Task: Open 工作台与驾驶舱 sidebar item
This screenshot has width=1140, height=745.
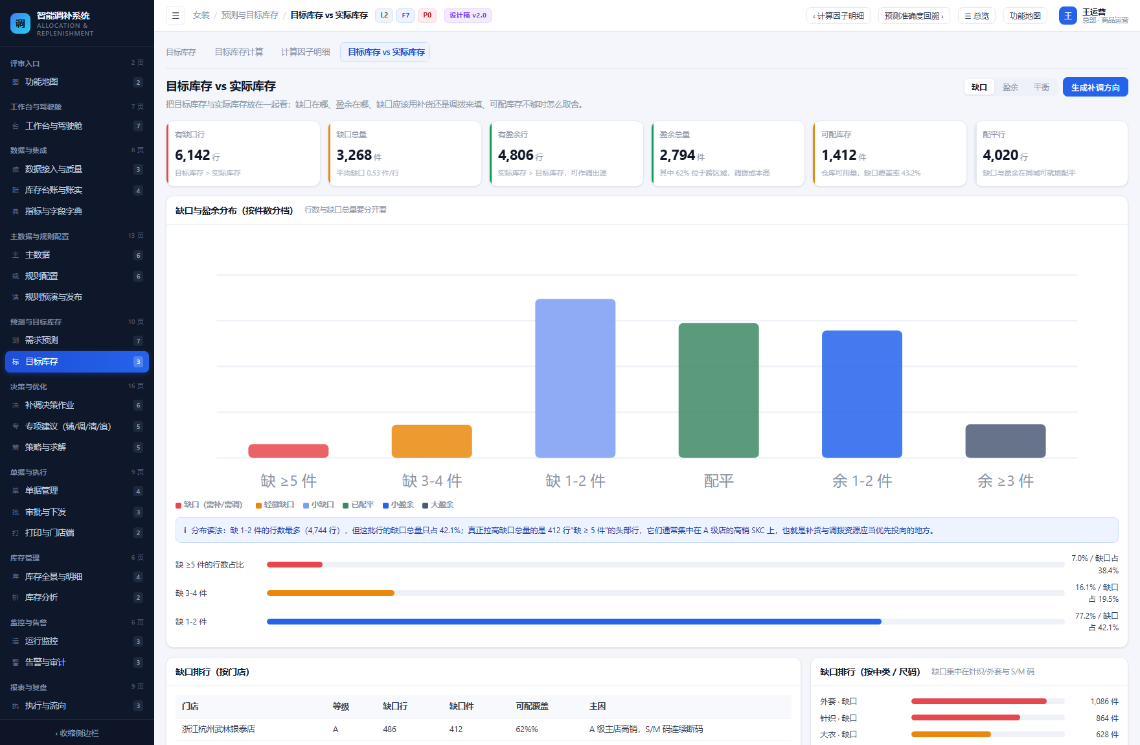Action: click(77, 126)
